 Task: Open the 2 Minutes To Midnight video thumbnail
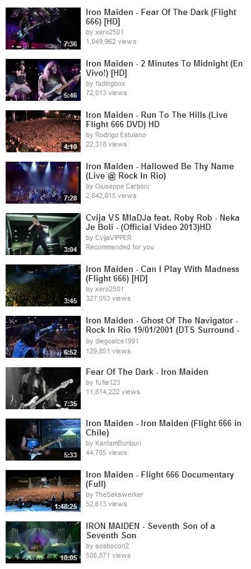click(x=43, y=80)
